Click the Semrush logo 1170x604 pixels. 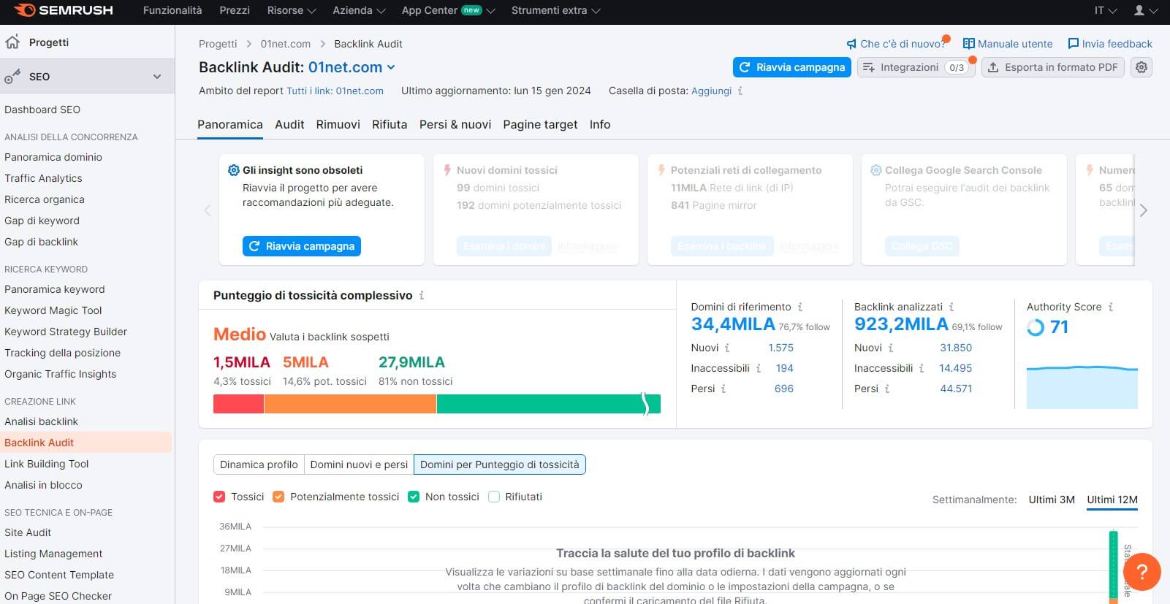coord(64,10)
